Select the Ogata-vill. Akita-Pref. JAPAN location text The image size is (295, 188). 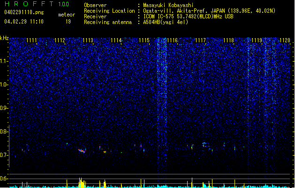209,11
